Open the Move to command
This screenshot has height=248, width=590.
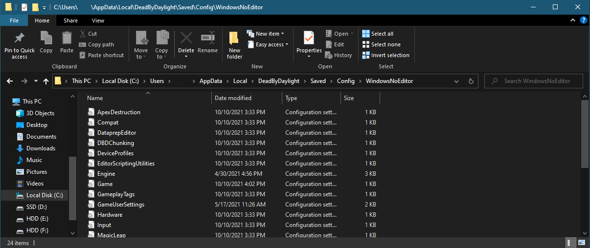coord(141,44)
